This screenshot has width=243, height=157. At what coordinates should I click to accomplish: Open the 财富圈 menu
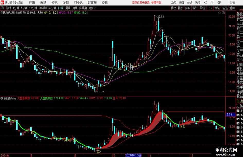pos(92,3)
